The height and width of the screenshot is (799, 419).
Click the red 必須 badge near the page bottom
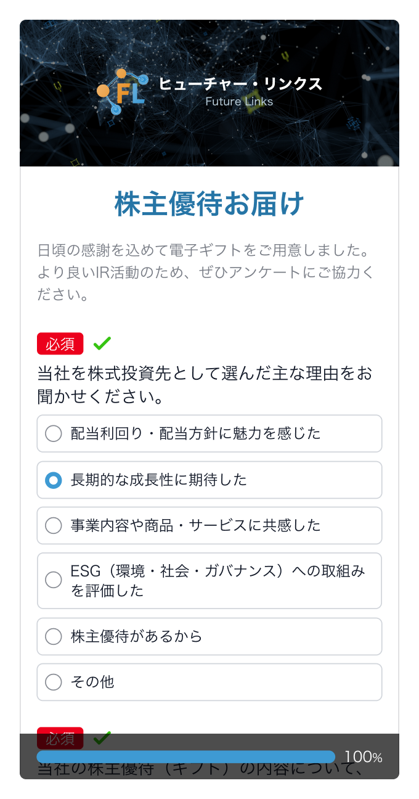click(60, 737)
